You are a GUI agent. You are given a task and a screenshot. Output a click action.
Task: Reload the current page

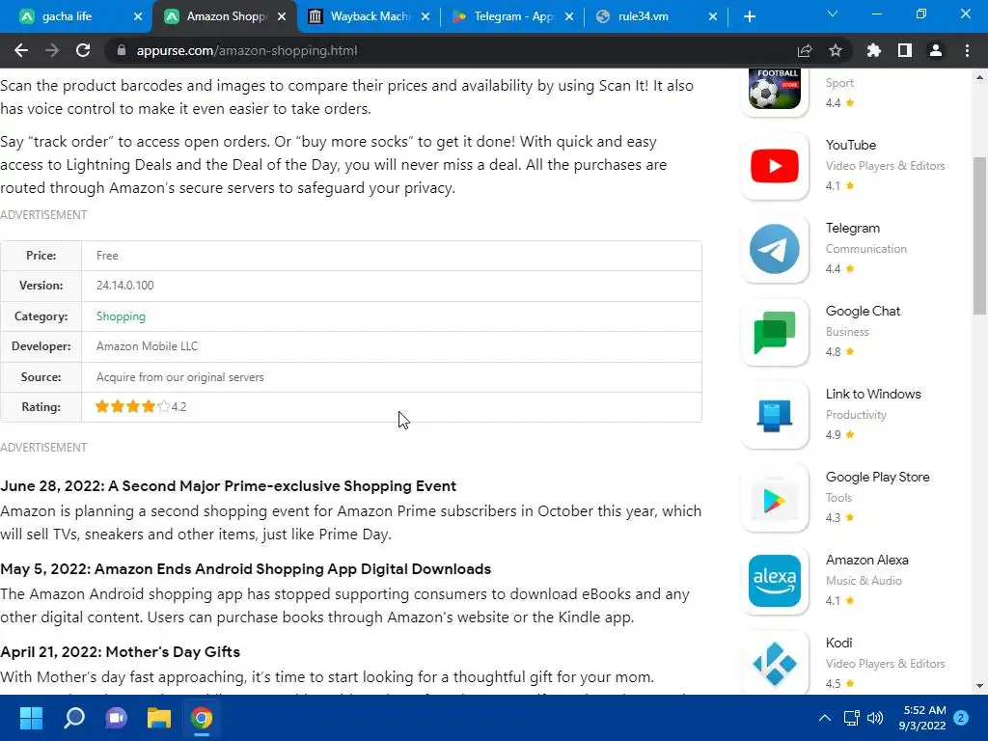(83, 50)
